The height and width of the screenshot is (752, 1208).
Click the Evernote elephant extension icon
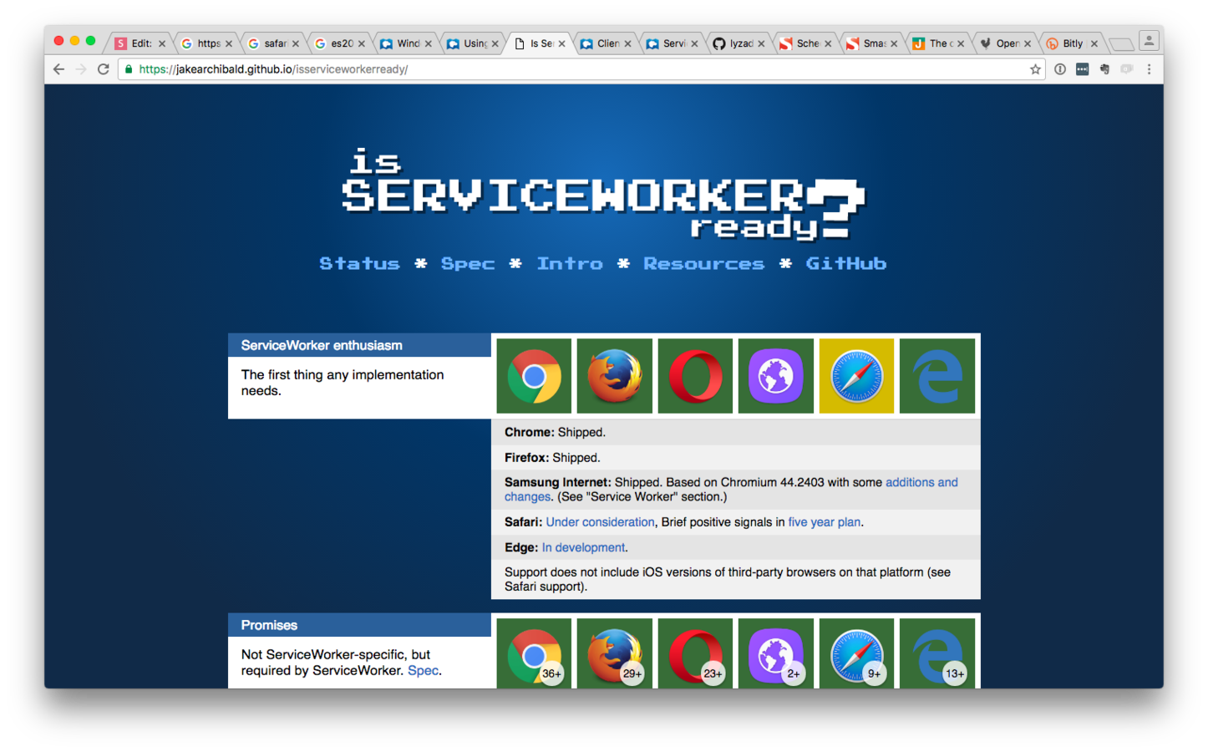coord(1104,69)
